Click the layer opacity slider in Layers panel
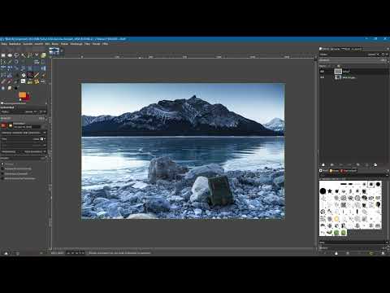This screenshot has width=390, height=293. pyautogui.click(x=353, y=60)
